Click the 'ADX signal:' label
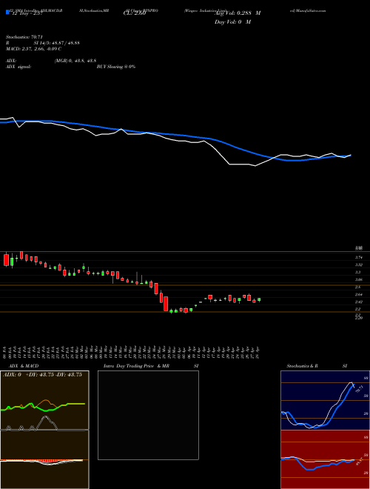This screenshot has width=370, height=489. click(18, 67)
